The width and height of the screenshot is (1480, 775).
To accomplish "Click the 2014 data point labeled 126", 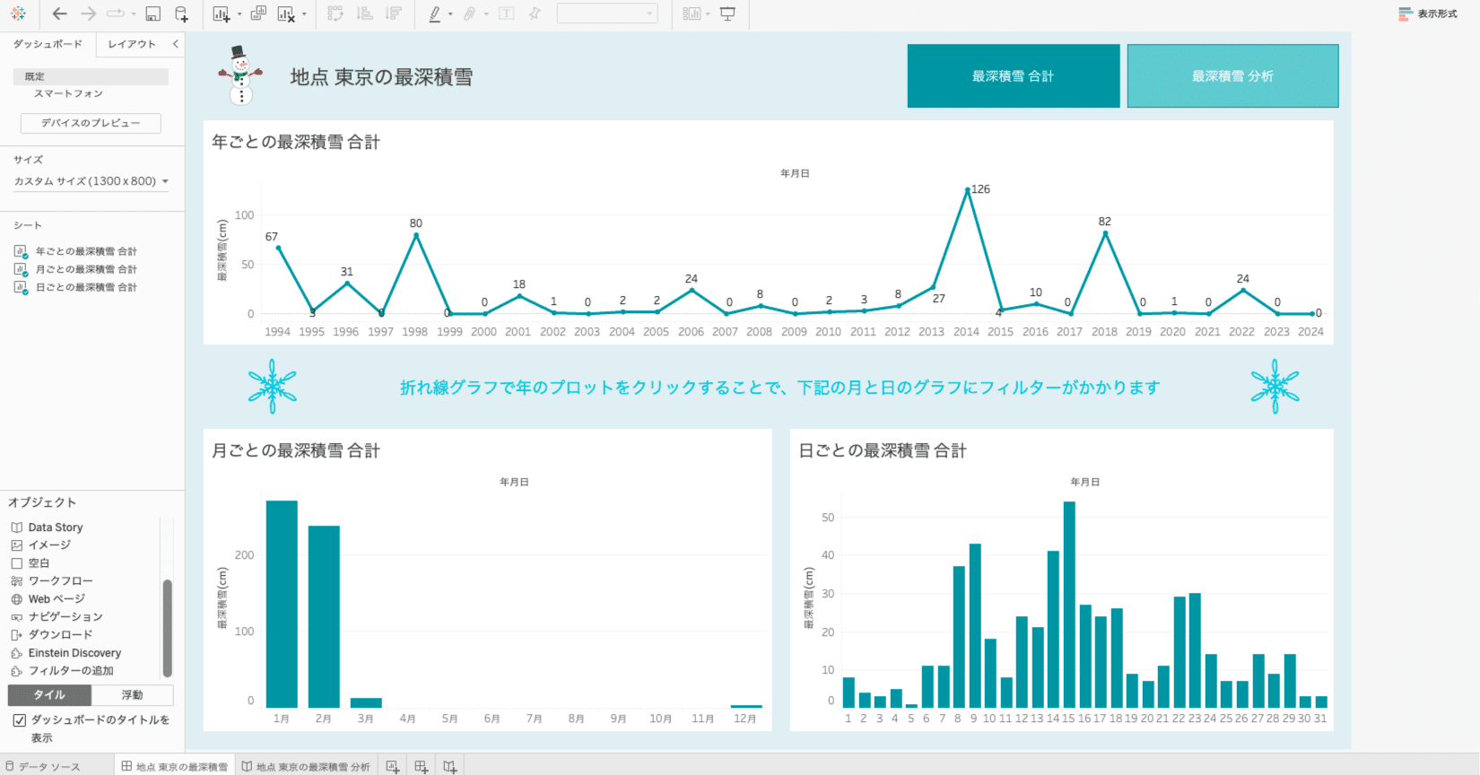I will (967, 190).
